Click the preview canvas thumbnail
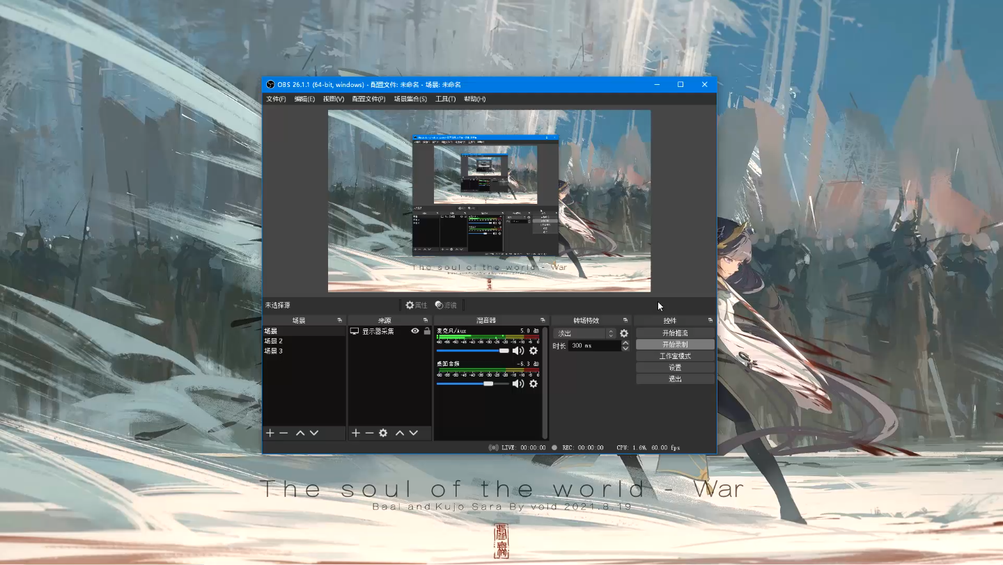Image resolution: width=1003 pixels, height=565 pixels. point(489,200)
